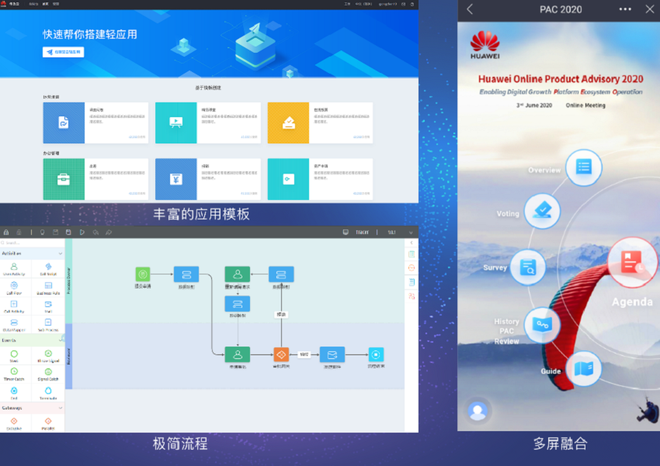Click the save disk icon in flow toolbar

[68, 233]
